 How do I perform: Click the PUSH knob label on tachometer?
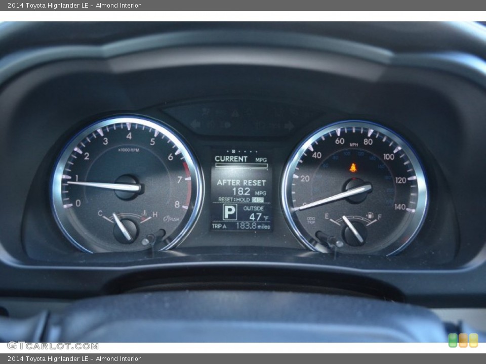pyautogui.click(x=171, y=219)
